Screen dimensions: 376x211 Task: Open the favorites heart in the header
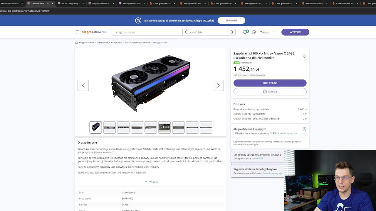click(x=245, y=32)
